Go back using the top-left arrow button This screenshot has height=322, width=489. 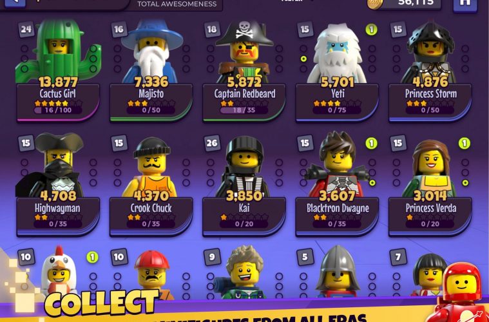coord(15,3)
